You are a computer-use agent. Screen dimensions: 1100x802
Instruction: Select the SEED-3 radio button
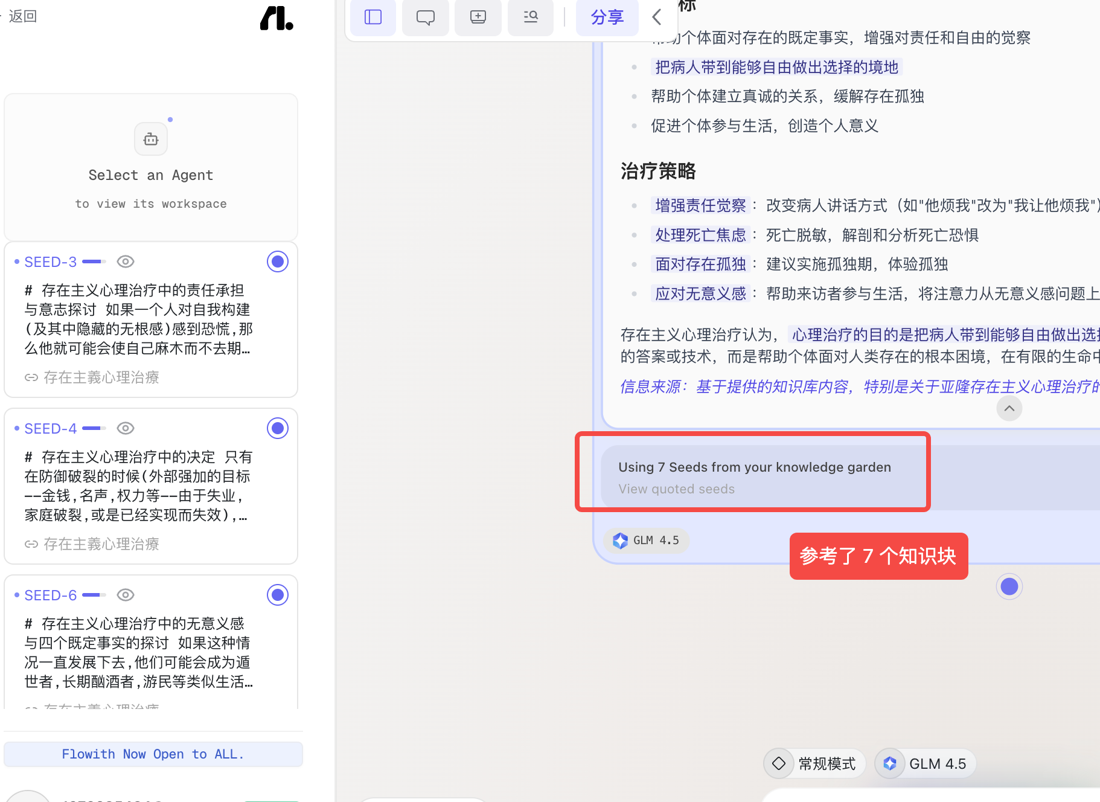click(278, 261)
